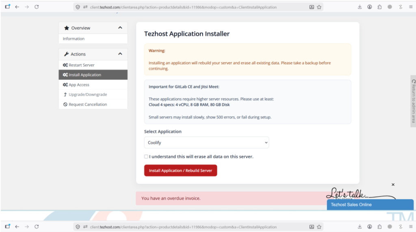416x232 pixels.
Task: Click the Back arrow in the upper browser toolbar
Action: (17, 7)
